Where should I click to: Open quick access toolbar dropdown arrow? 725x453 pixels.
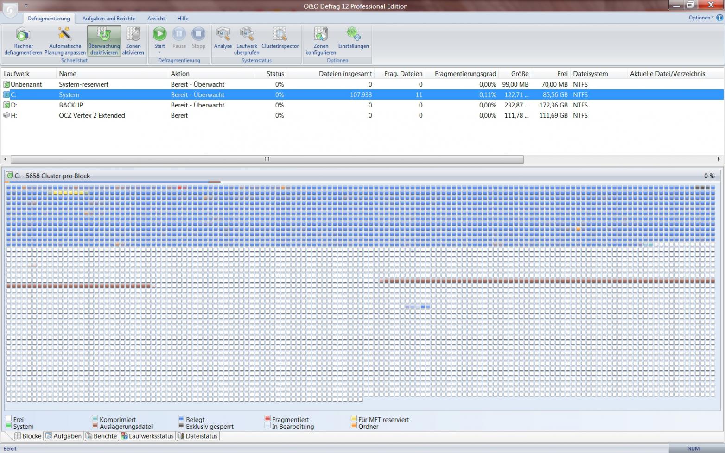[x=26, y=6]
